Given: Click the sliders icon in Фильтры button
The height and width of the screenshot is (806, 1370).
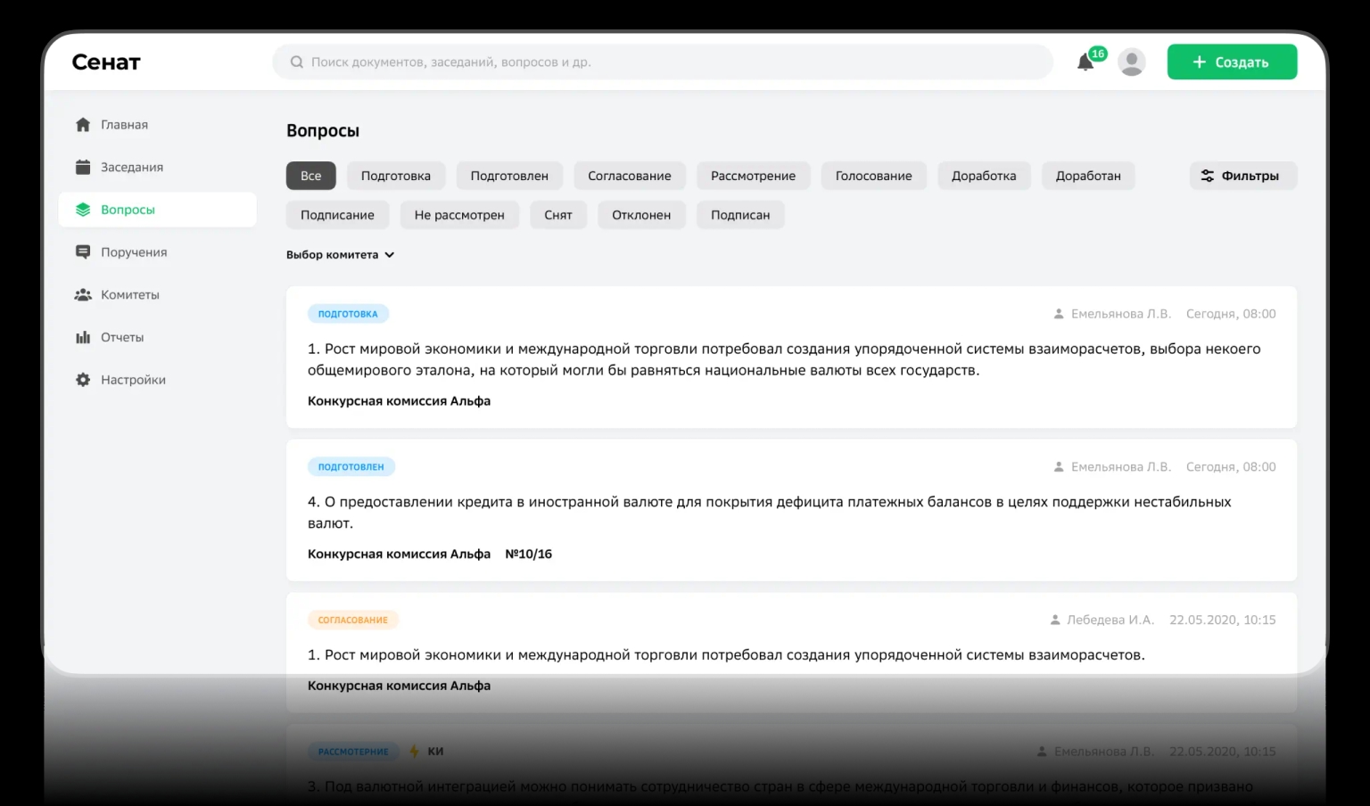Looking at the screenshot, I should point(1207,176).
